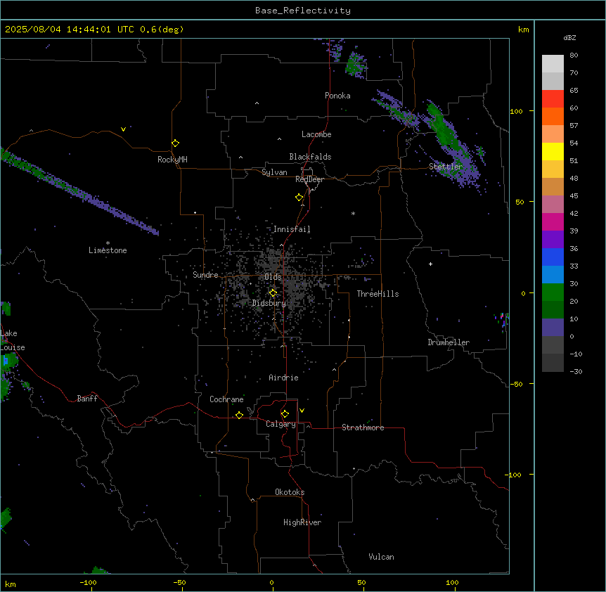
Task: Click the 80 value on dBZ legend
Action: point(574,56)
